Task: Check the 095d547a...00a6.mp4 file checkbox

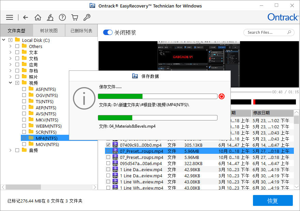Action: click(x=108, y=163)
